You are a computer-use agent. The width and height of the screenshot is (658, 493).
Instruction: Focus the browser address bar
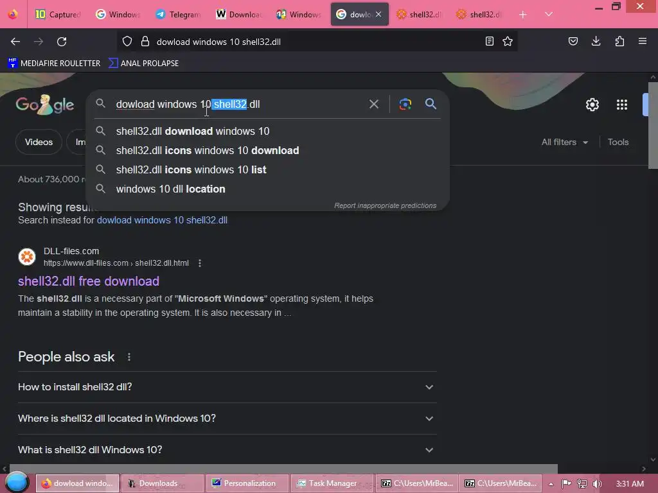point(319,42)
